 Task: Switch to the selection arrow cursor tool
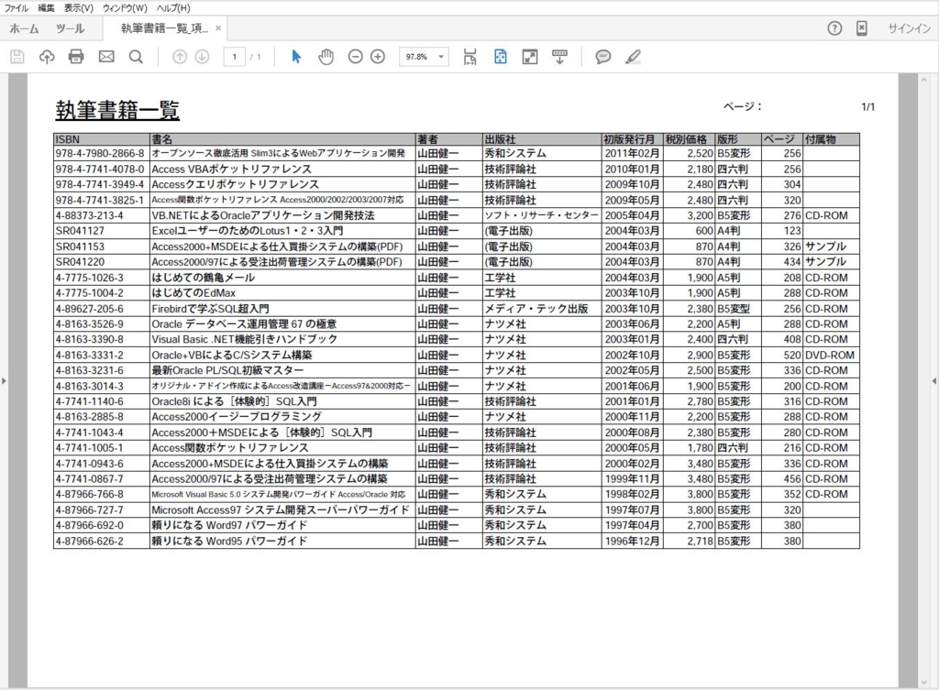coord(296,56)
